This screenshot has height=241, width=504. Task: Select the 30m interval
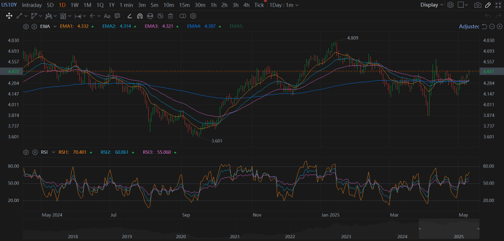point(200,5)
